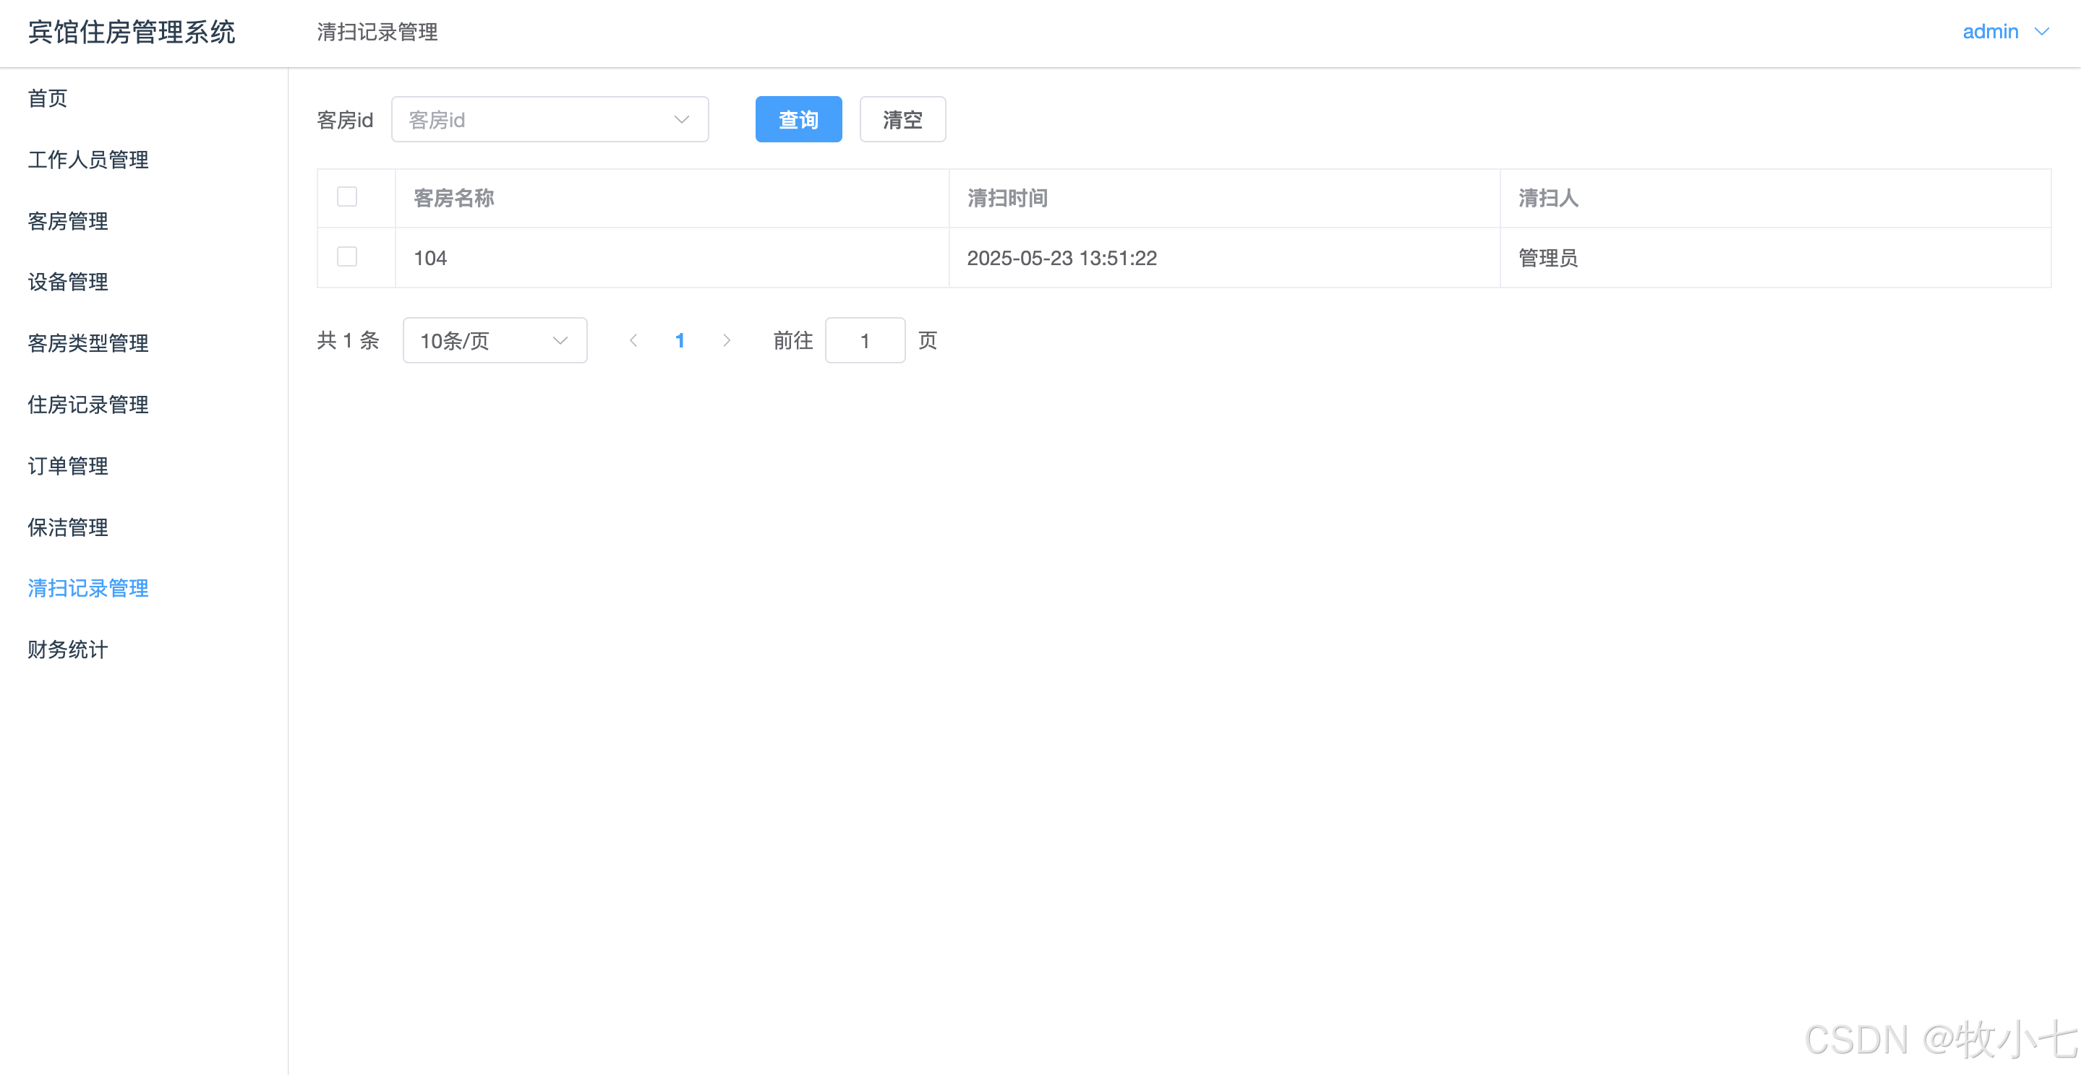Open 财务统计 menu item
The image size is (2081, 1075).
68,649
